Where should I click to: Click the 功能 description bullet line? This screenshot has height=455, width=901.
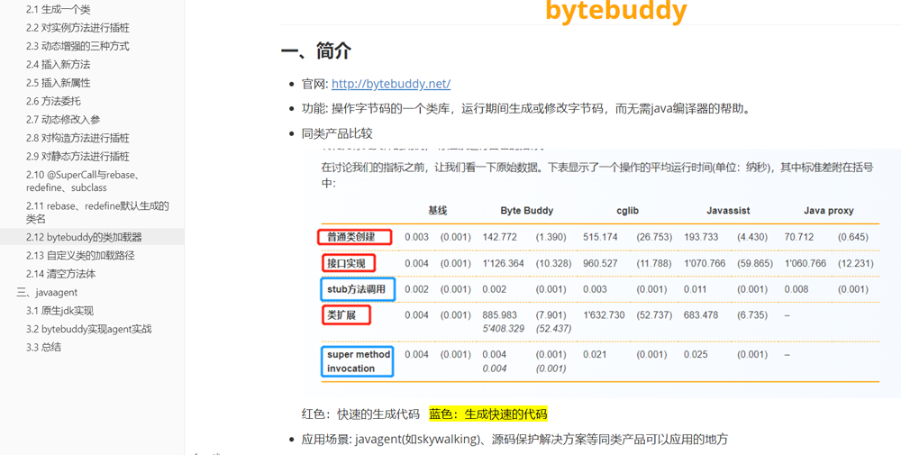[x=526, y=109]
